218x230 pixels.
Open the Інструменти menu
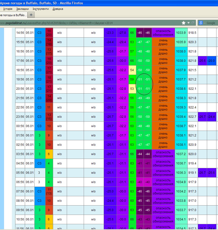tap(41, 9)
